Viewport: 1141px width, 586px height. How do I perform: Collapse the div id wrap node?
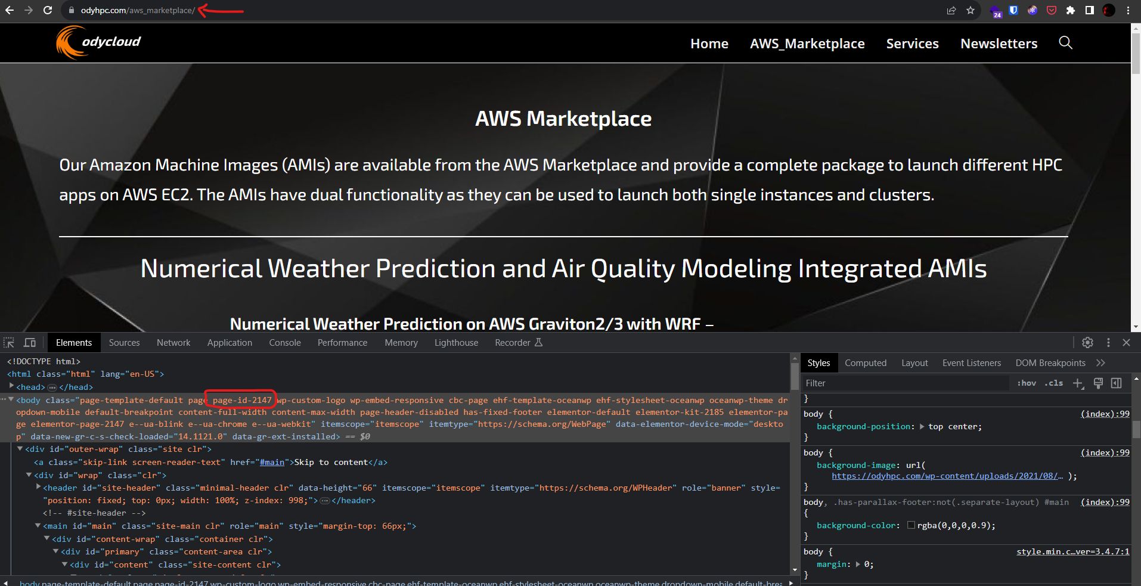pyautogui.click(x=29, y=475)
